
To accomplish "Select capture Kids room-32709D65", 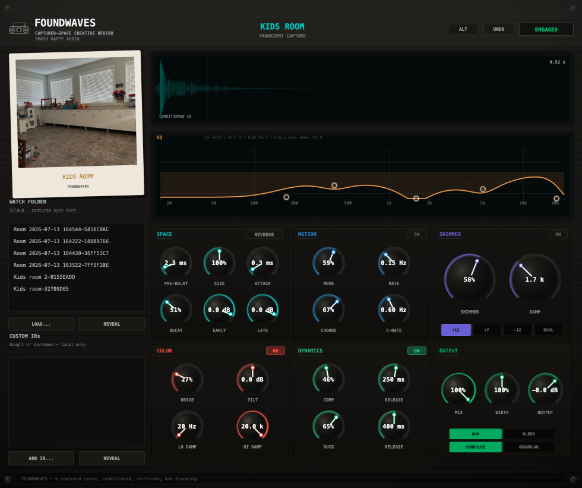I will point(77,289).
